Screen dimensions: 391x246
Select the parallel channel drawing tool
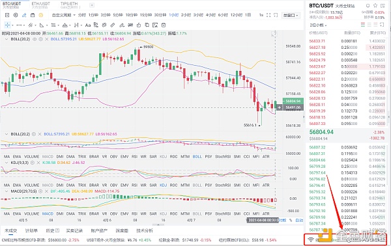(x=30, y=25)
